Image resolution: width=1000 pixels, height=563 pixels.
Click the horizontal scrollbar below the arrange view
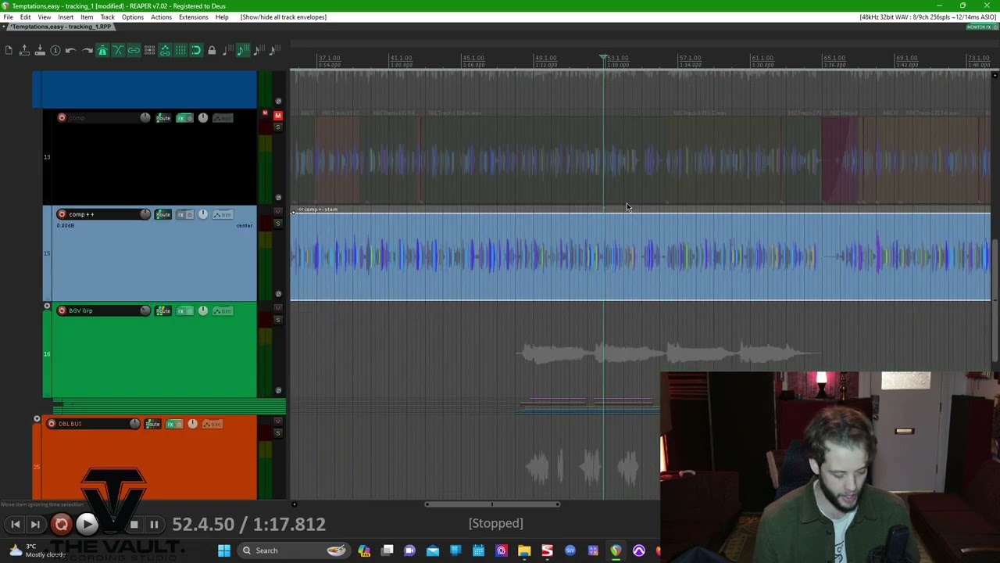492,504
